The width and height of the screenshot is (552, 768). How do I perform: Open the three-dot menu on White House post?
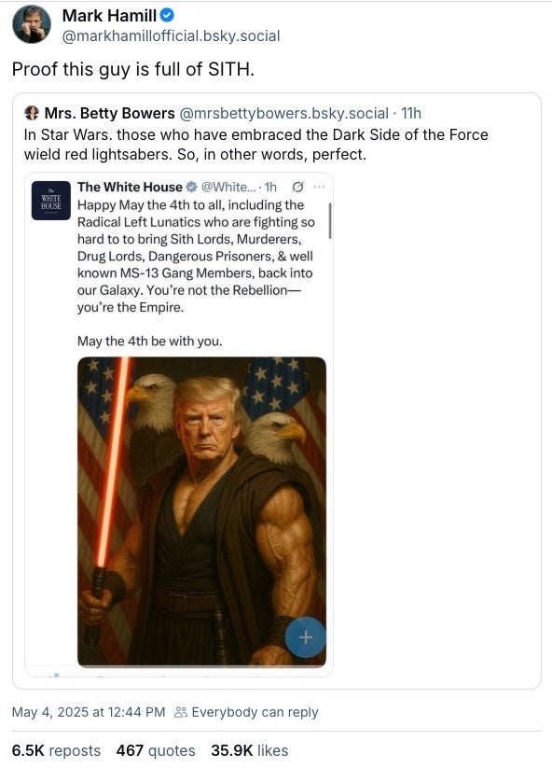pos(319,187)
